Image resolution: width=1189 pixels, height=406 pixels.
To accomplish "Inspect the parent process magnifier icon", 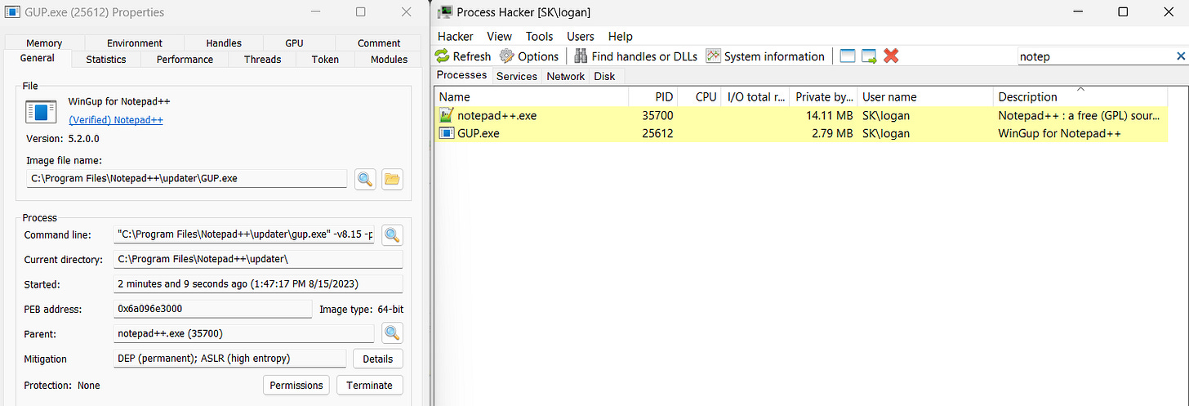I will pyautogui.click(x=392, y=333).
